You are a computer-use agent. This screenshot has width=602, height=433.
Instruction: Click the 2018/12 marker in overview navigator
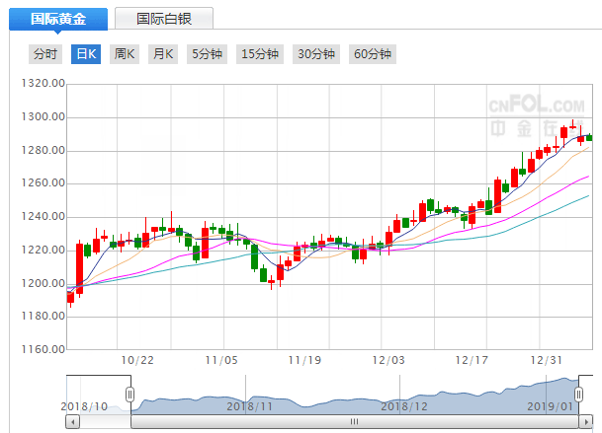point(404,405)
